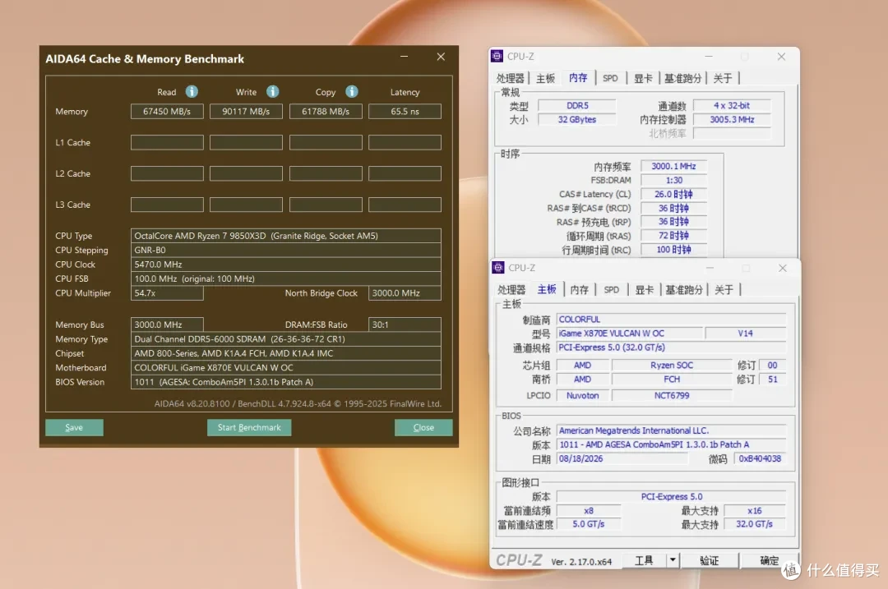Click the Memory Write value 90117 MB/s

[x=246, y=112]
